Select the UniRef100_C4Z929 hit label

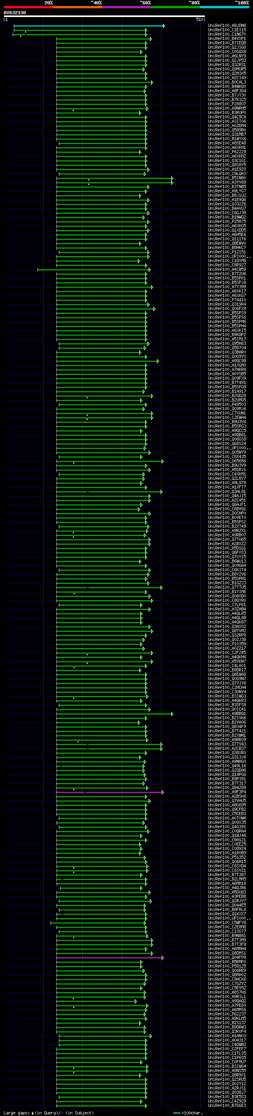pyautogui.click(x=227, y=1101)
